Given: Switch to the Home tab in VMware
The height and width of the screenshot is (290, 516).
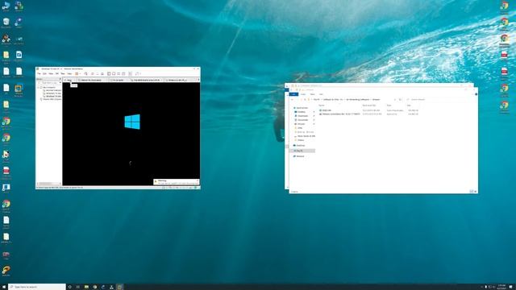Looking at the screenshot, I should tap(69, 80).
